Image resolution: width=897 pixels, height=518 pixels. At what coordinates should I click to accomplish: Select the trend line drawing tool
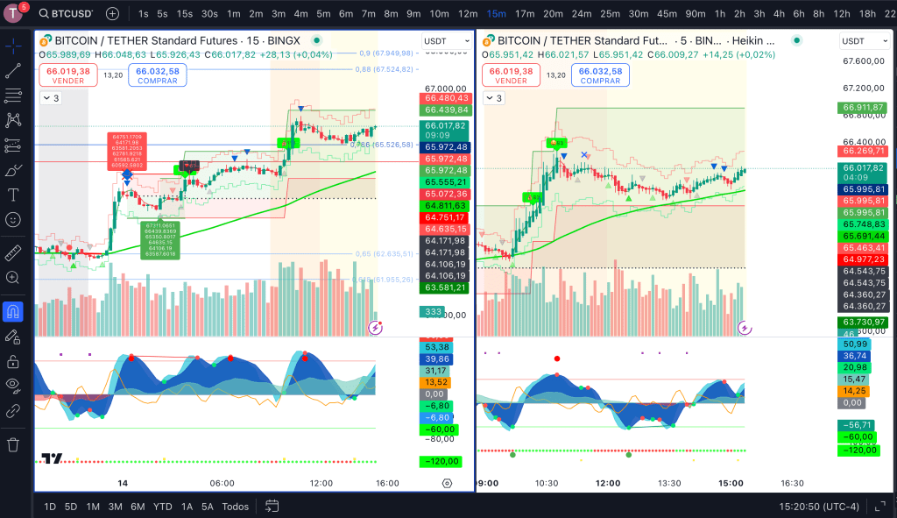point(12,70)
